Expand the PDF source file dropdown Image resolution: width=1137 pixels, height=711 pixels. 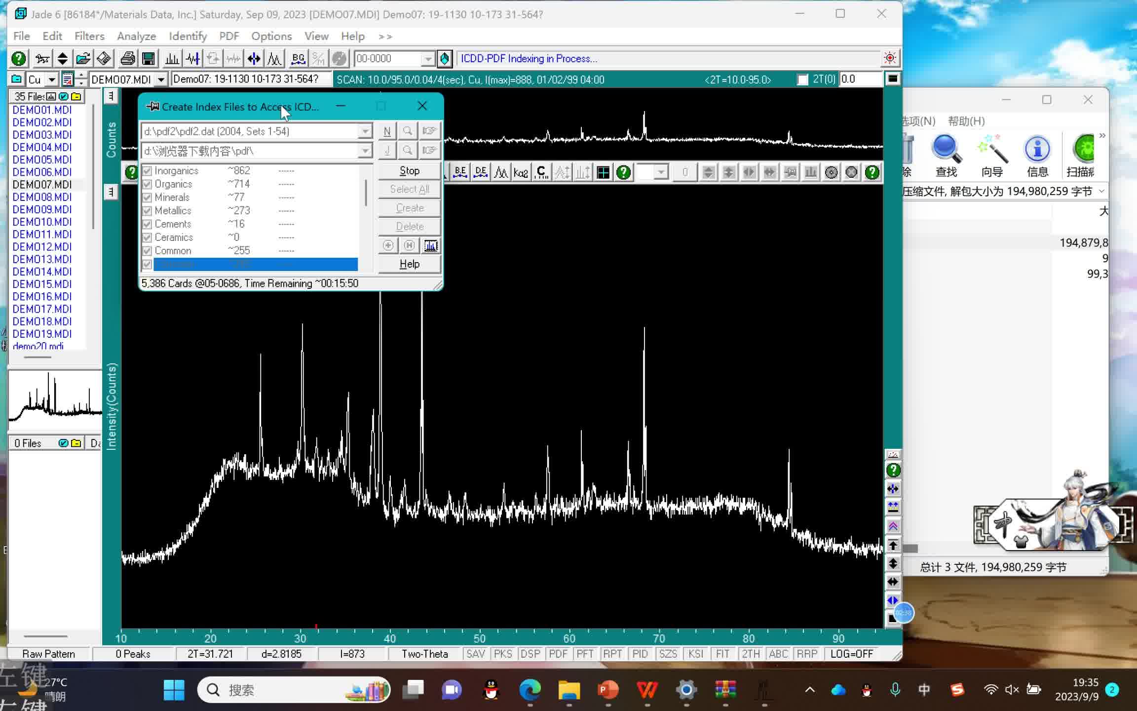(365, 132)
